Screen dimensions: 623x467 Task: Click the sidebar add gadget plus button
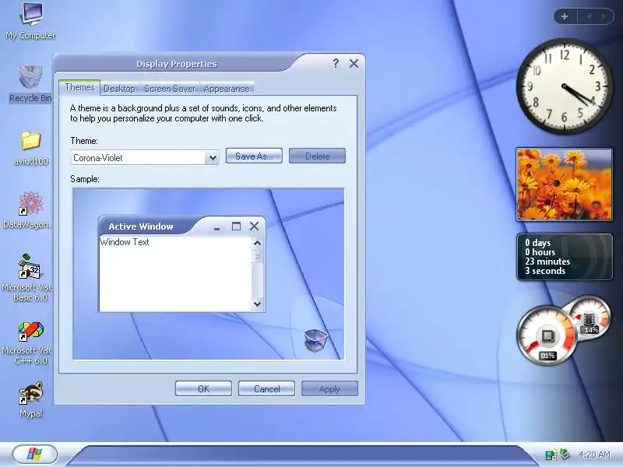point(565,16)
